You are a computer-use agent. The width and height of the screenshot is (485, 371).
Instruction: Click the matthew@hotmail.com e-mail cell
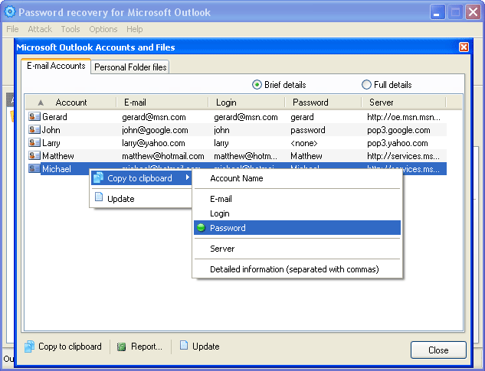[x=163, y=156]
